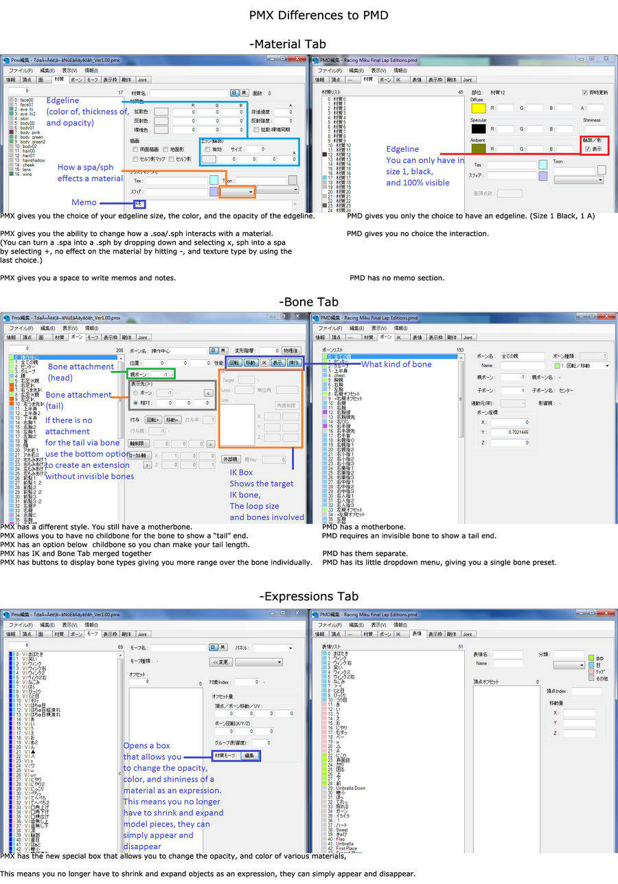Click black Specular swatch in PMD material window

(479, 128)
